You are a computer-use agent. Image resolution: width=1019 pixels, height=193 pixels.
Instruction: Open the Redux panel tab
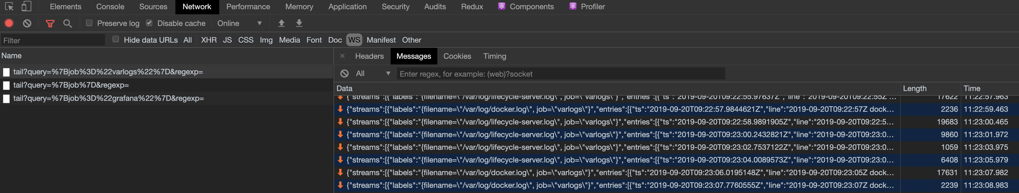472,7
